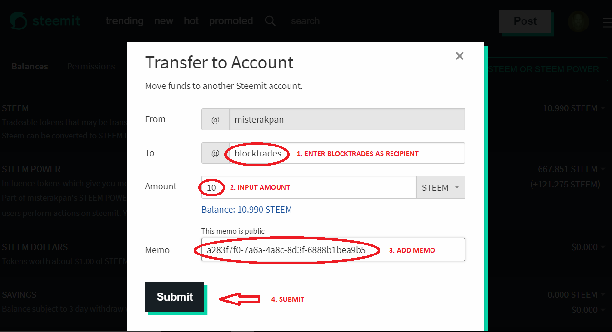
Task: Click the search magnifier icon
Action: (x=270, y=21)
